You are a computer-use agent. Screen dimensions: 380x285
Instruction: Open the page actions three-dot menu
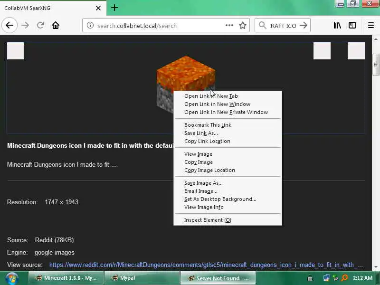pos(229,25)
